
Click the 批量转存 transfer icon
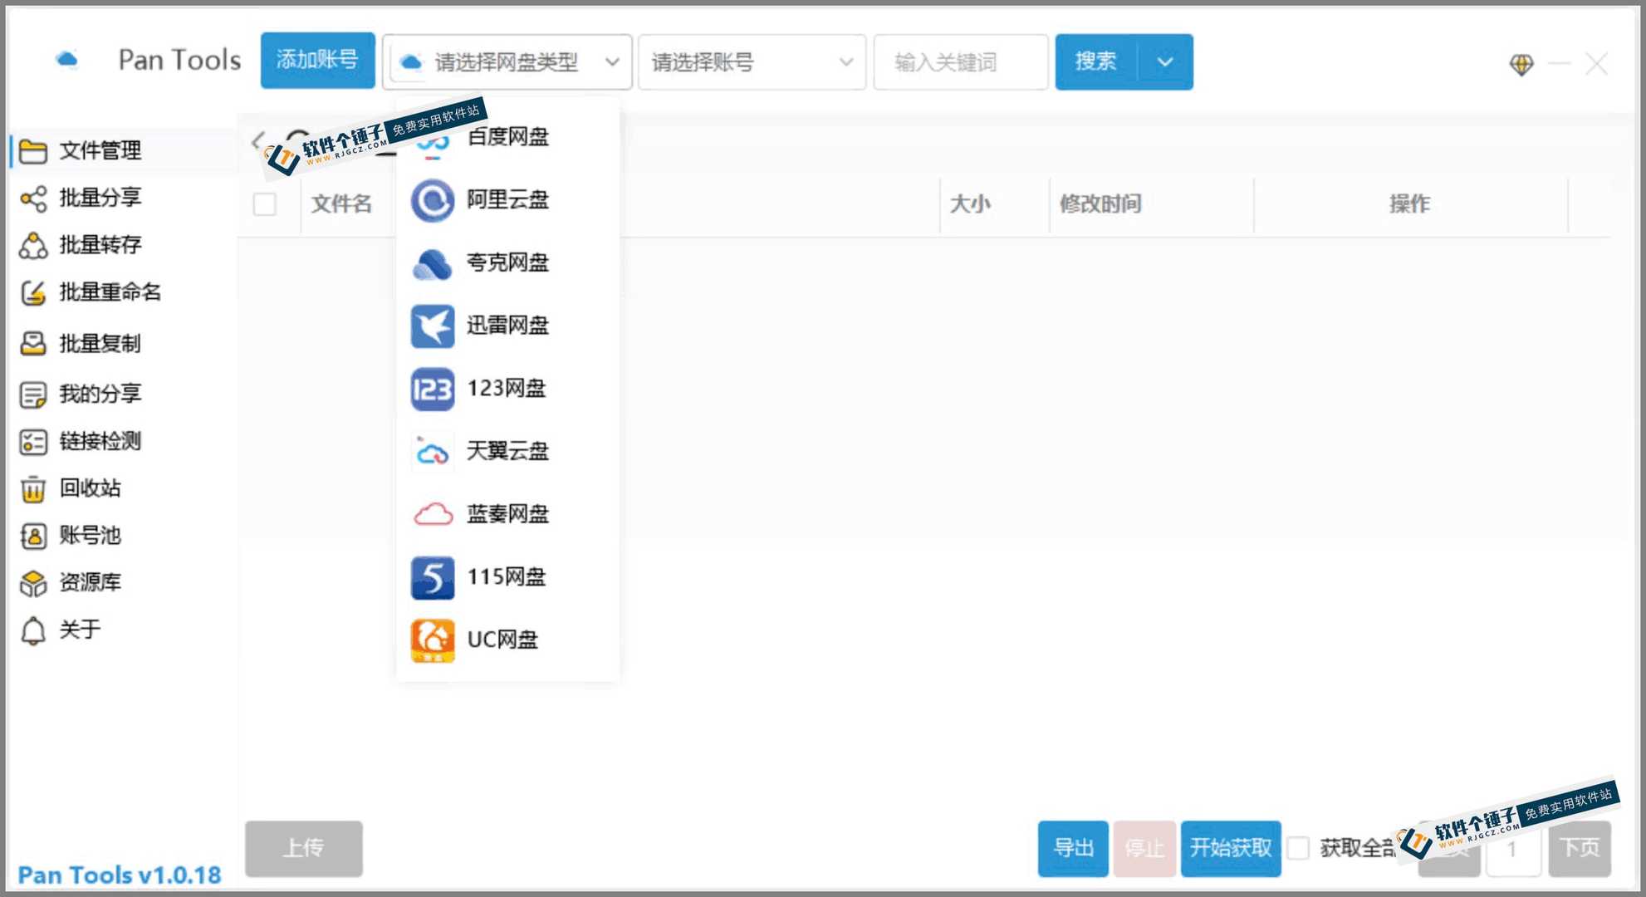tap(33, 246)
